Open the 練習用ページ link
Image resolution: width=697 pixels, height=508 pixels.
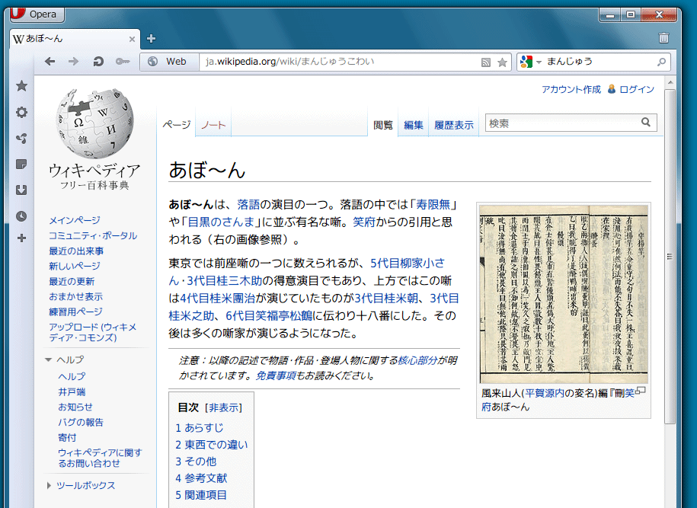(x=75, y=312)
